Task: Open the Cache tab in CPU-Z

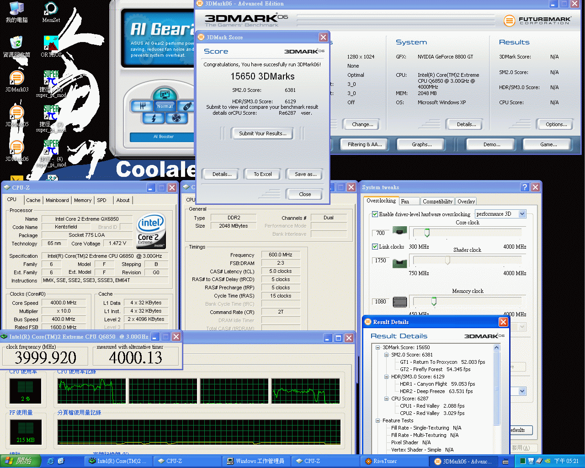Action: [33, 200]
